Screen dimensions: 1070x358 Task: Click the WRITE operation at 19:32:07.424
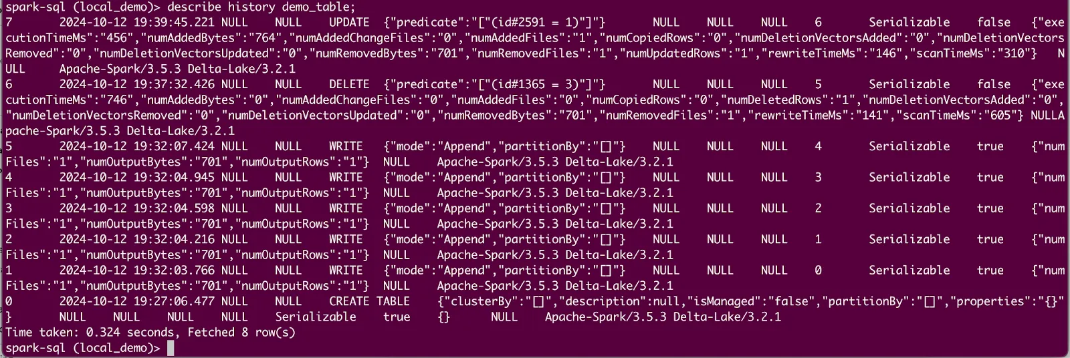click(346, 147)
